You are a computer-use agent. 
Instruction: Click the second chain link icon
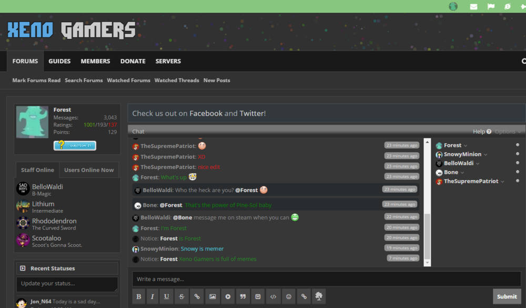click(x=304, y=296)
